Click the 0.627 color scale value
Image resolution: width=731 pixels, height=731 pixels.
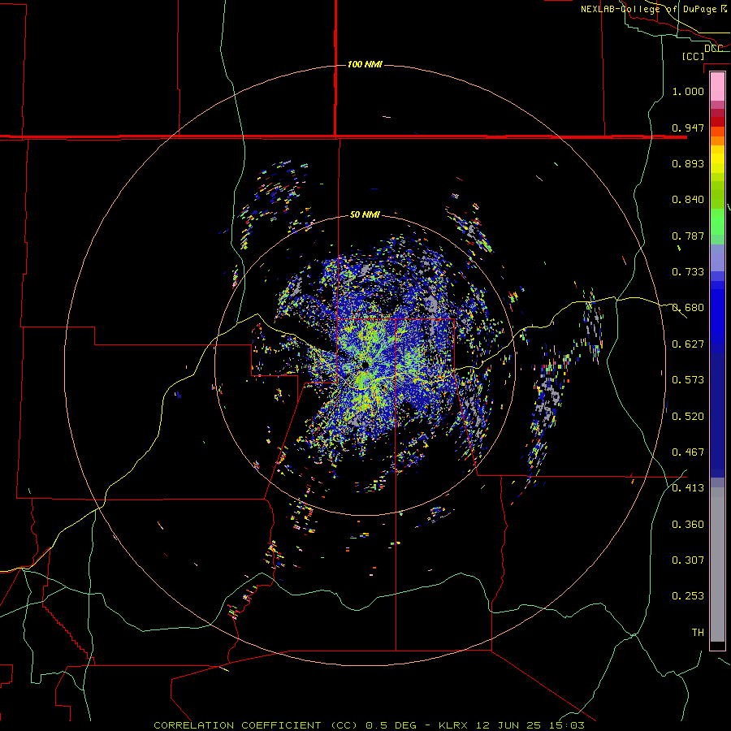pos(688,344)
